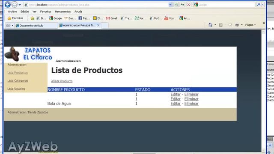Open the Favoritos menu in menu bar
This screenshot has width=274, height=154.
(46, 12)
